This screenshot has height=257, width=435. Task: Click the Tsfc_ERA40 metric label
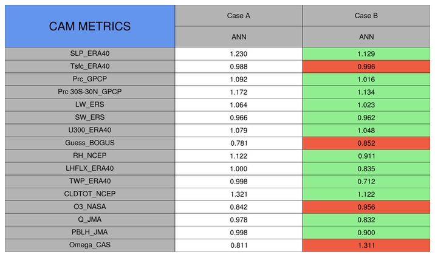tap(89, 66)
